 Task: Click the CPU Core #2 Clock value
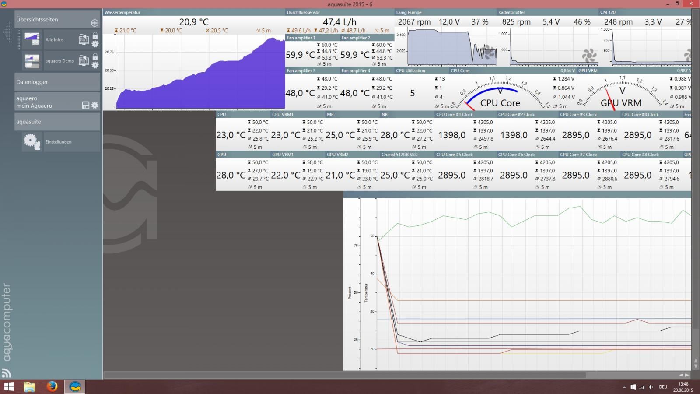coord(514,135)
